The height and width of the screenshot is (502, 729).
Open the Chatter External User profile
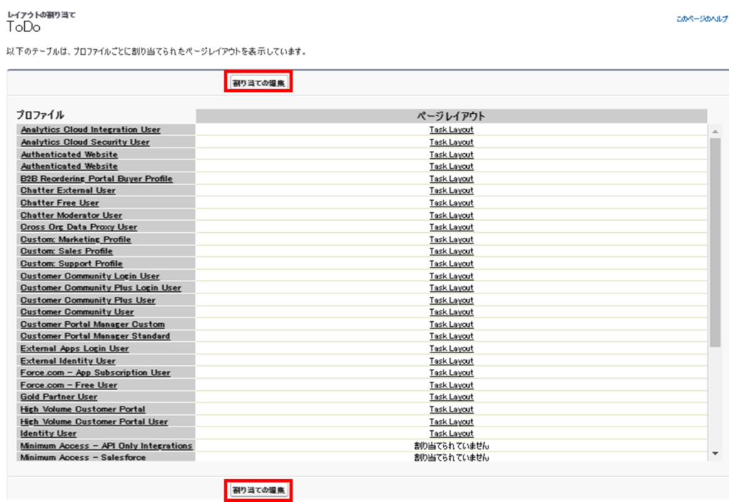click(68, 191)
